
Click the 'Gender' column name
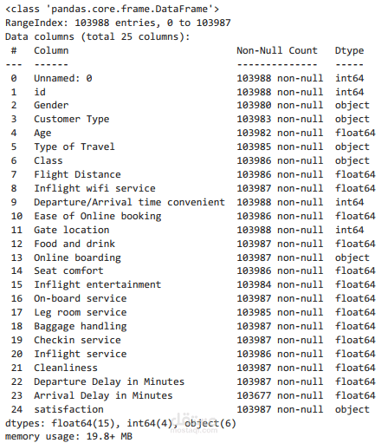[x=51, y=105]
